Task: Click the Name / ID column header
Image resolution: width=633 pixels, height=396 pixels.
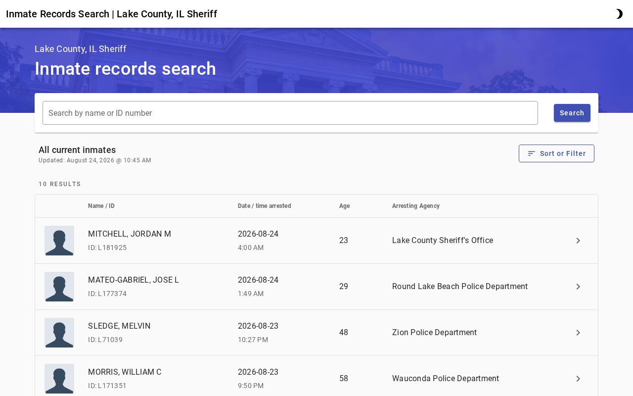Action: tap(101, 206)
